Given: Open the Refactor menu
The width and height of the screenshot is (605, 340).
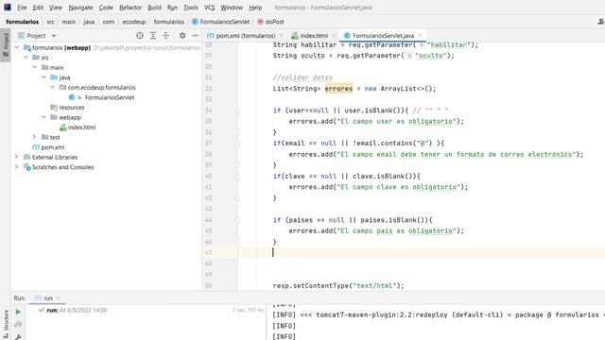Looking at the screenshot, I should 130,8.
